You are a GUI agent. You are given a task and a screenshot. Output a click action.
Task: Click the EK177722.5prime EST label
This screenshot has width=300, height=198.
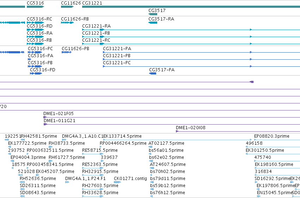(27, 143)
